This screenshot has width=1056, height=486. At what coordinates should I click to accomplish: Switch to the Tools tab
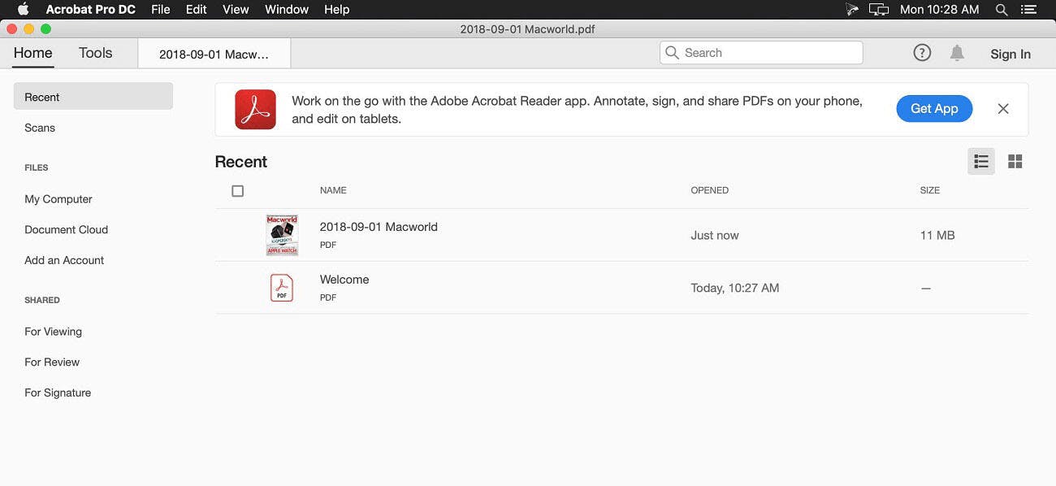pos(95,53)
